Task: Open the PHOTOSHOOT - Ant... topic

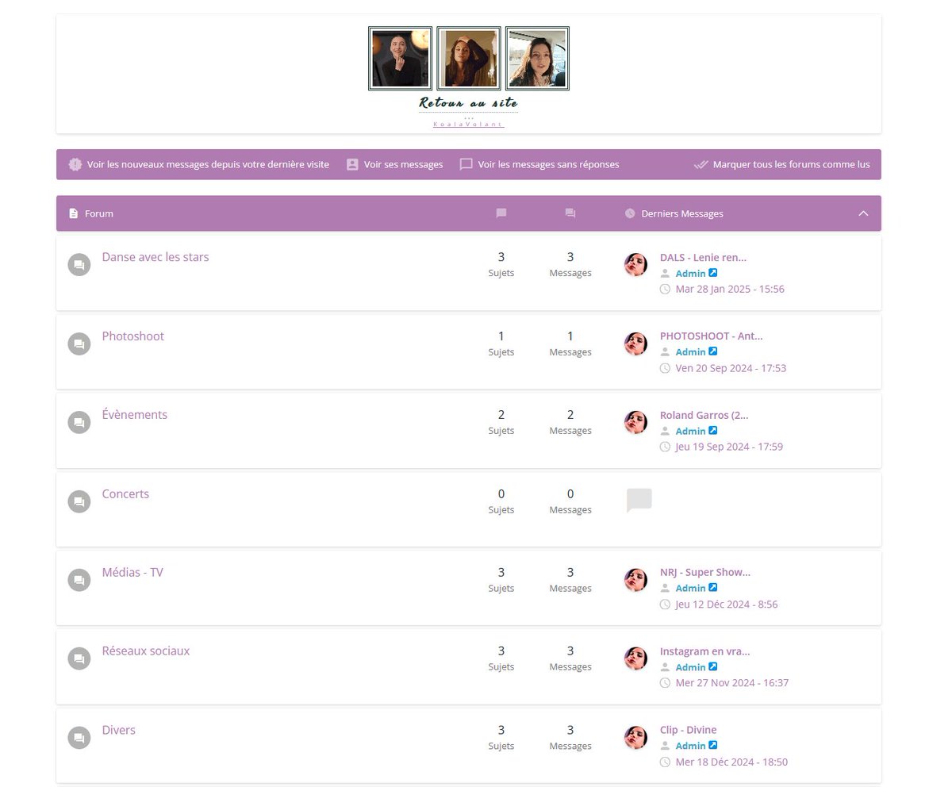Action: click(x=712, y=336)
